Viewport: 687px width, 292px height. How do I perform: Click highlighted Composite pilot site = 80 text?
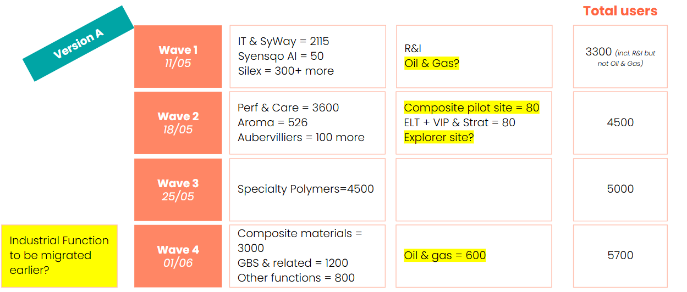coord(471,108)
